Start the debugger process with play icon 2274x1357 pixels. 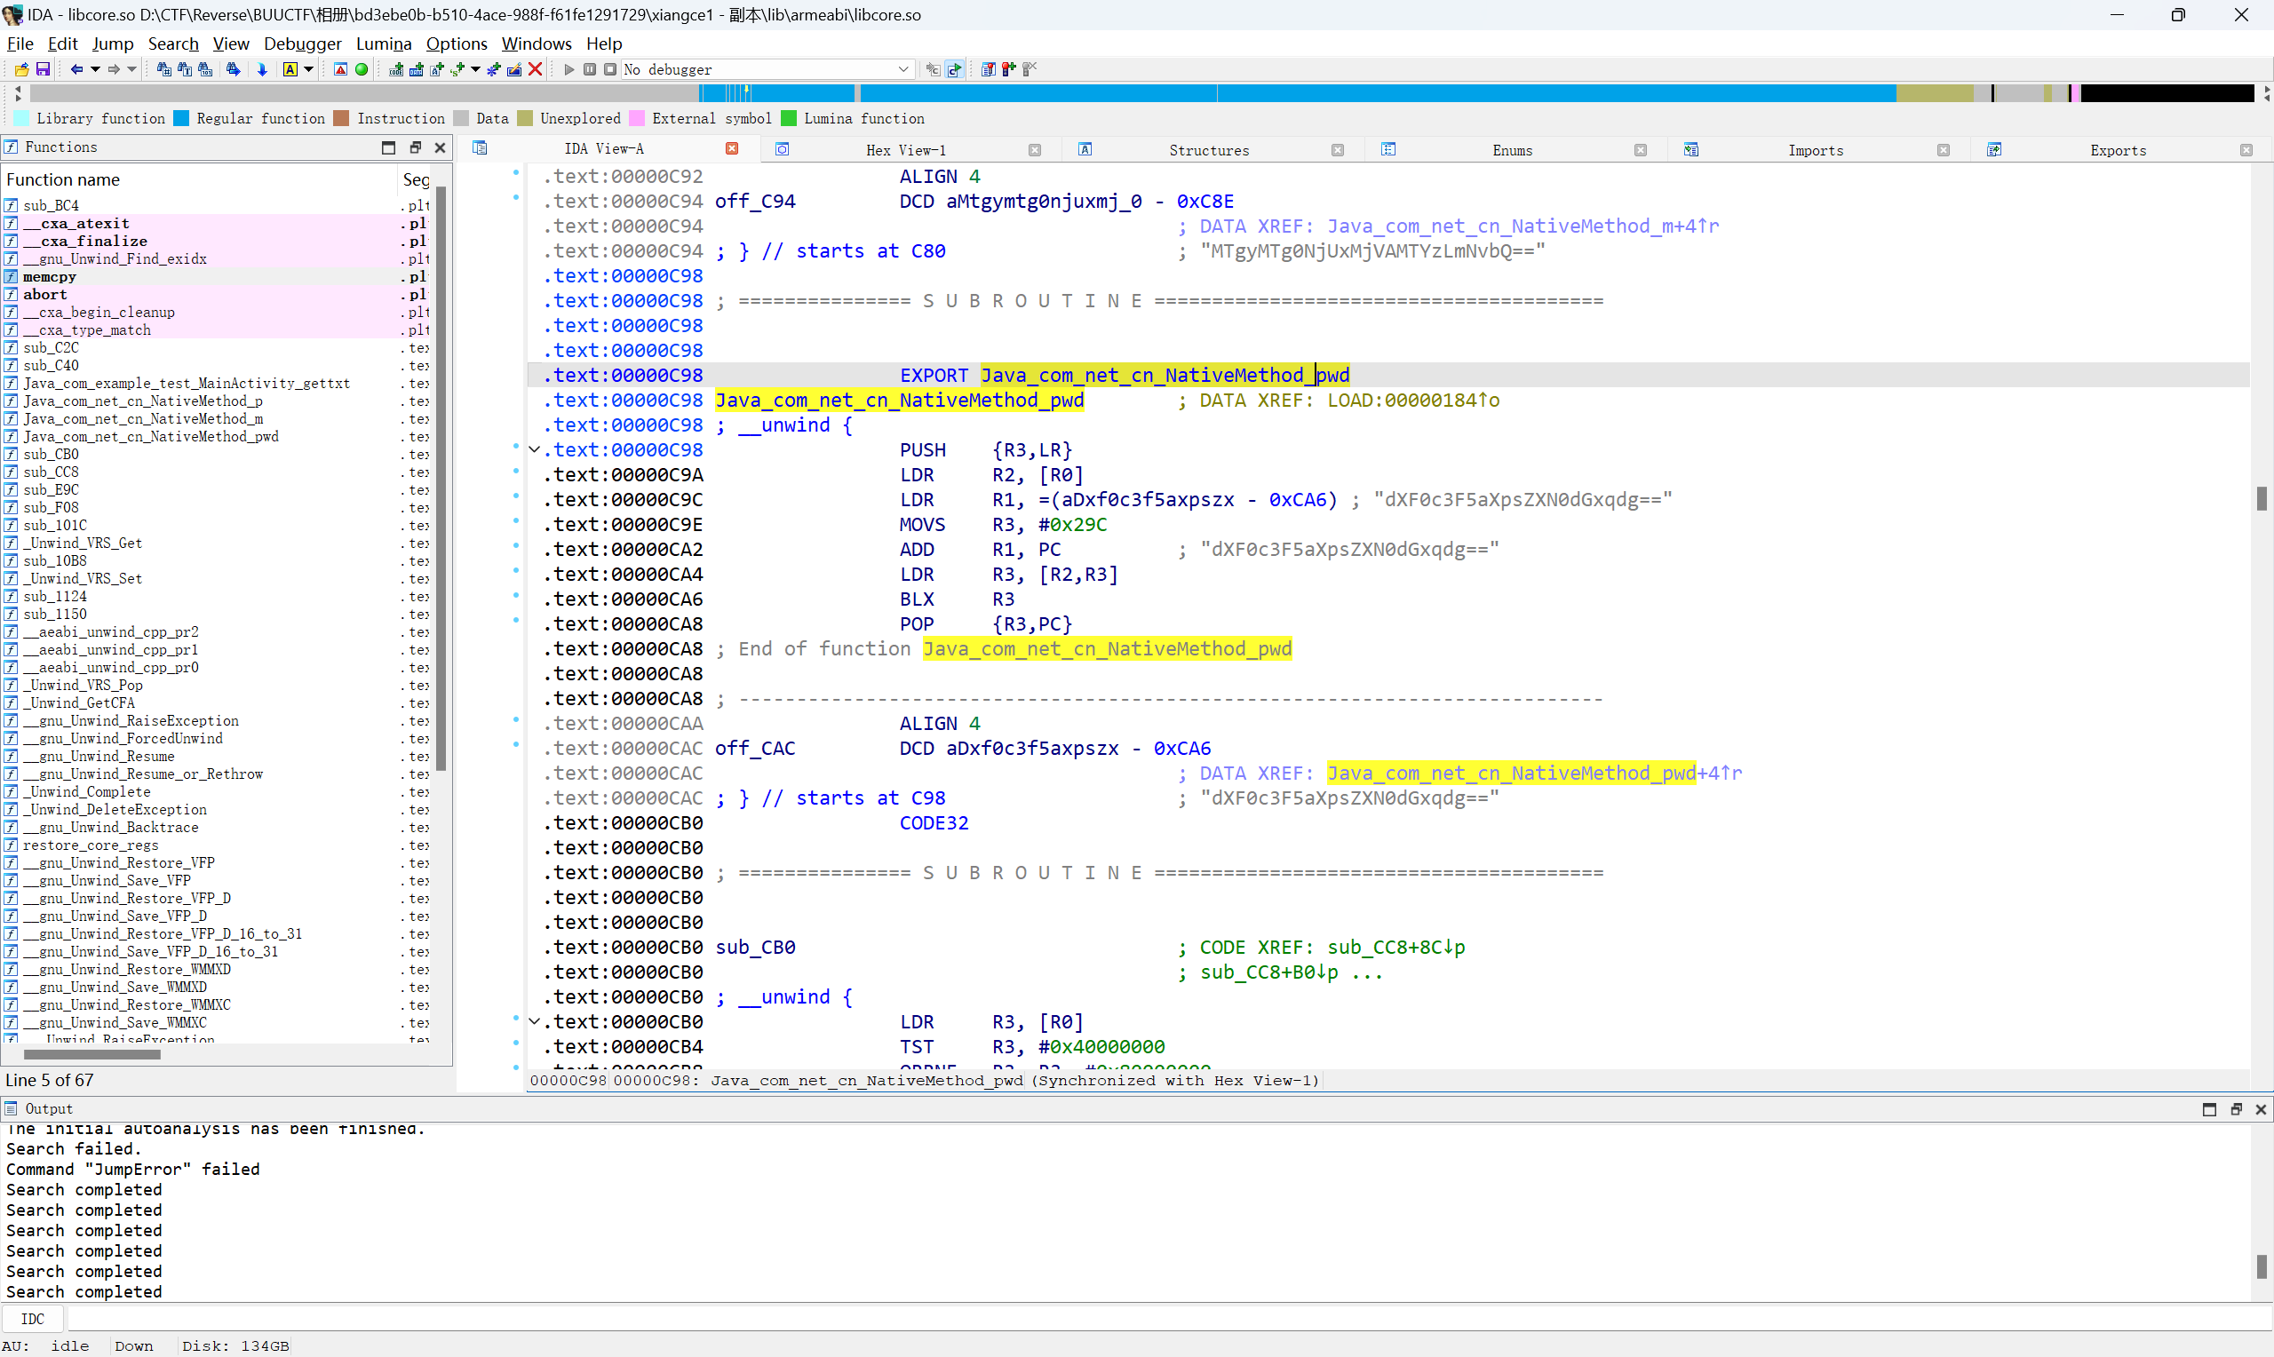click(568, 69)
